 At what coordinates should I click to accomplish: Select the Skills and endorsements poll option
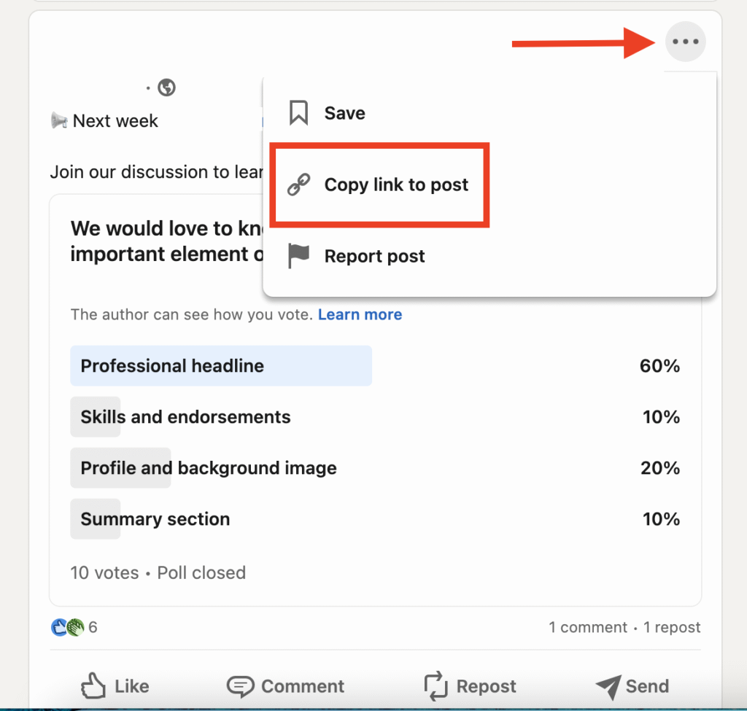(x=185, y=417)
